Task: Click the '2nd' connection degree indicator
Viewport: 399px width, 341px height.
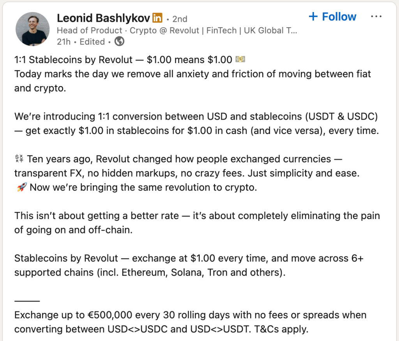Action: point(180,18)
